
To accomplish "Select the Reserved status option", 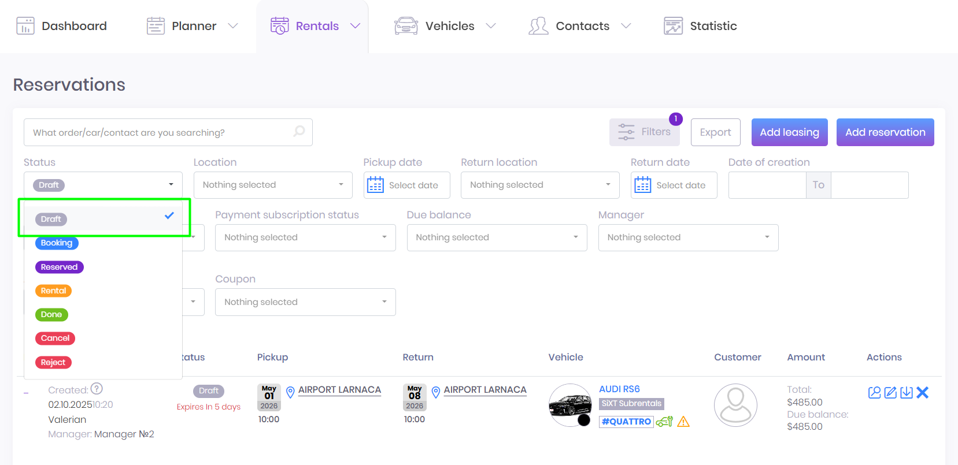I will [x=60, y=267].
